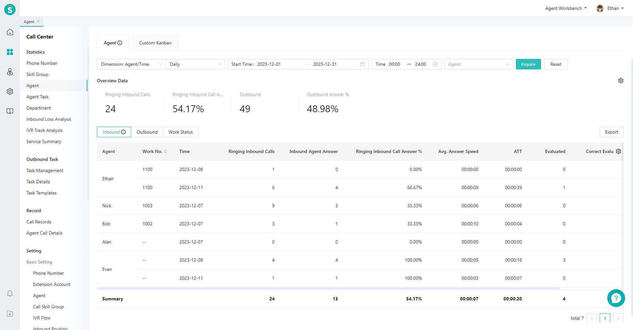Image resolution: width=633 pixels, height=330 pixels.
Task: Open the Agent filter dropdown
Action: [x=478, y=64]
